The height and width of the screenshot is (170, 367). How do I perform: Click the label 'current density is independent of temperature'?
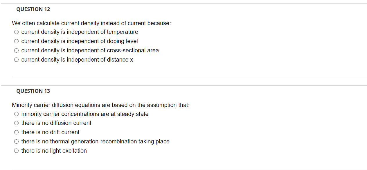pos(79,32)
